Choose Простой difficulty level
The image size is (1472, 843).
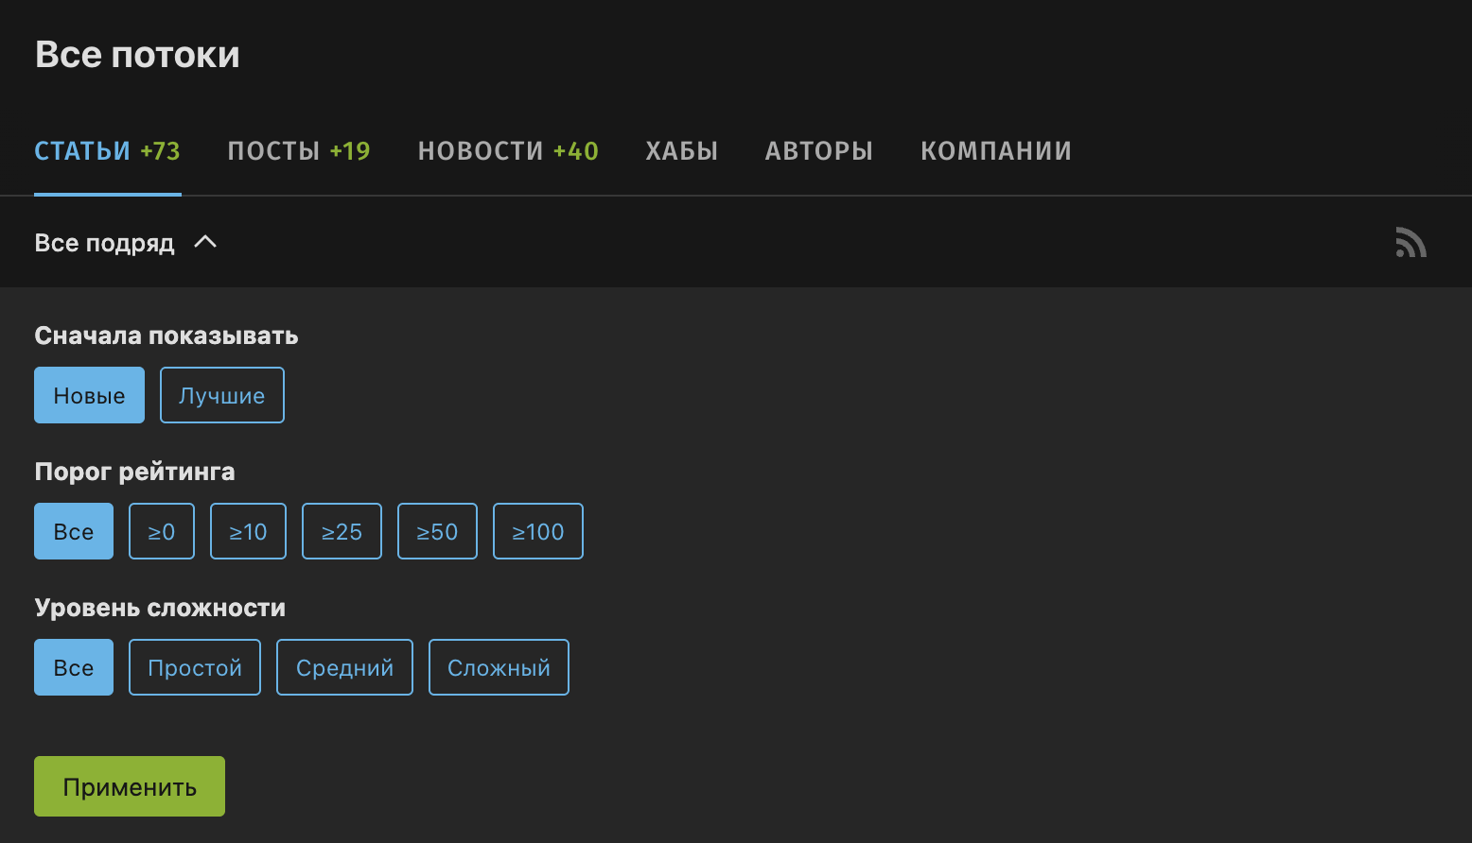tap(195, 667)
